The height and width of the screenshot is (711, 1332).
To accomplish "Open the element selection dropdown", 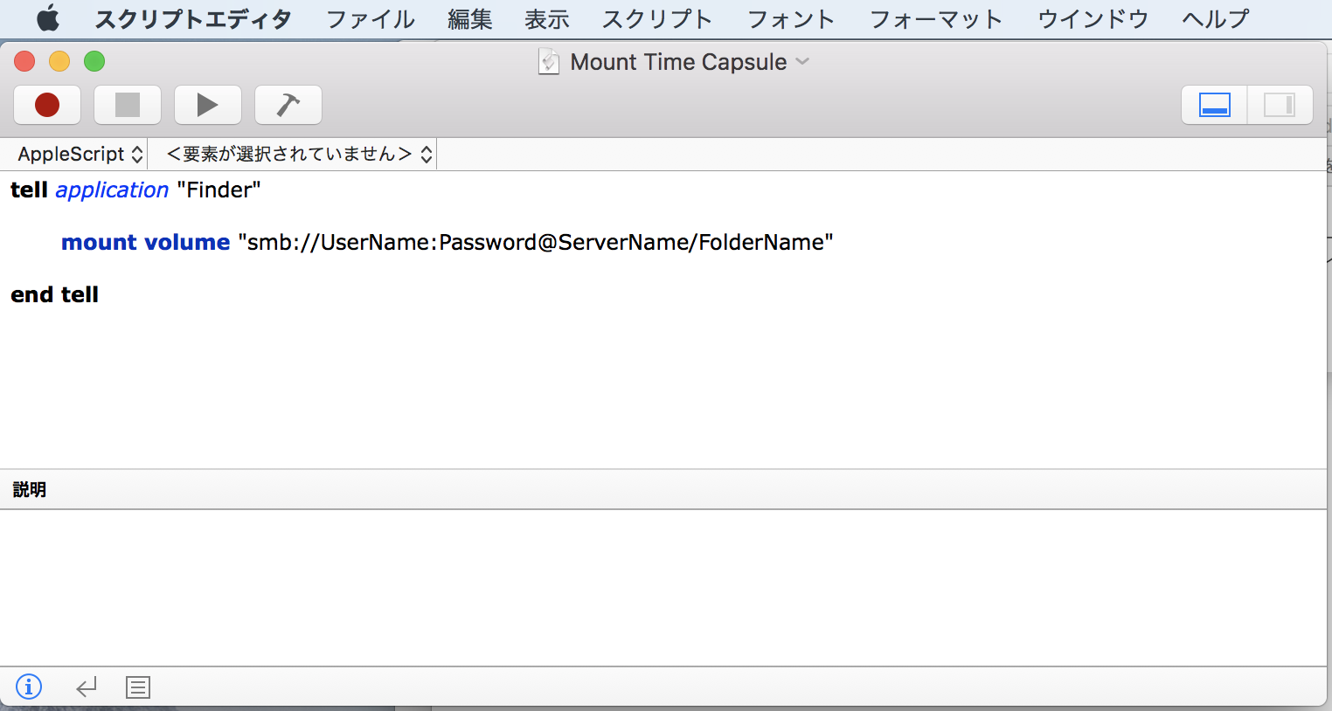I will coord(299,155).
